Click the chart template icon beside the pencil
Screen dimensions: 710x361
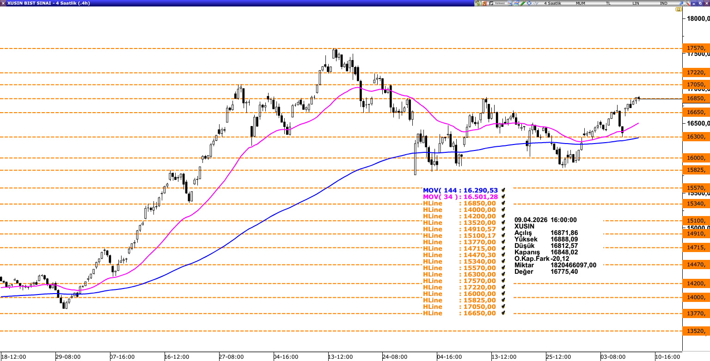pos(516,3)
